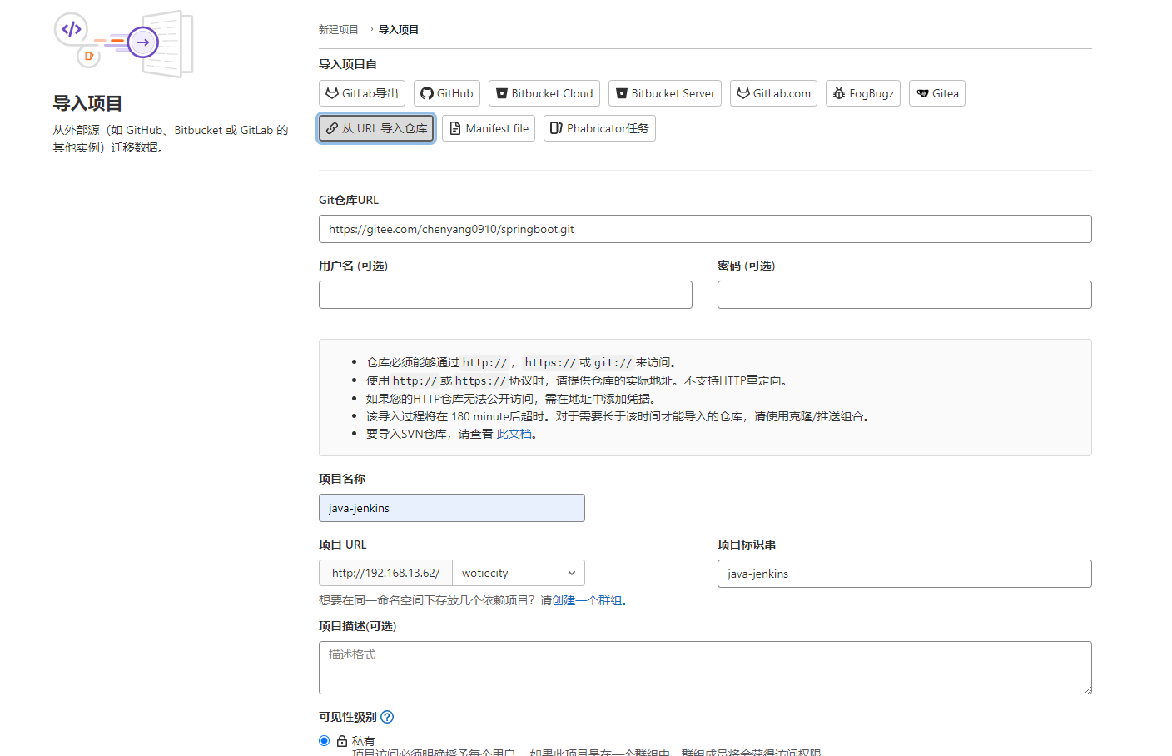Screen dimensions: 1172x756
Task: Open the wotiecity namespace dropdown
Action: coord(519,573)
